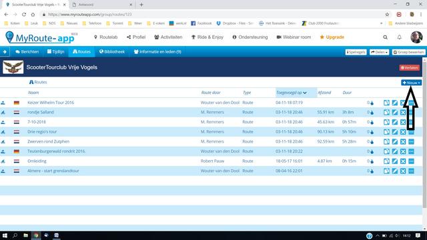Click the Groep bewerken button

(408, 52)
